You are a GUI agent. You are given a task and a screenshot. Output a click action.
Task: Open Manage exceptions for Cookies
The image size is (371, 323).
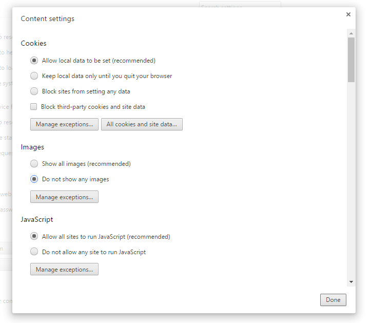click(64, 124)
